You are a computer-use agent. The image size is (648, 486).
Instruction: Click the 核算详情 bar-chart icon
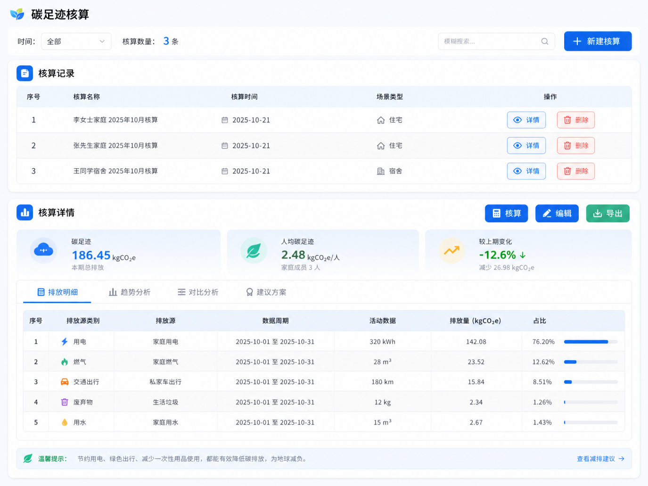click(25, 213)
